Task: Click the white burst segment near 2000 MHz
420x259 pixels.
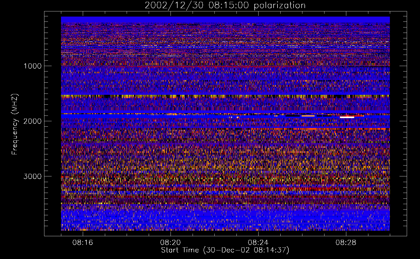Action: 347,117
